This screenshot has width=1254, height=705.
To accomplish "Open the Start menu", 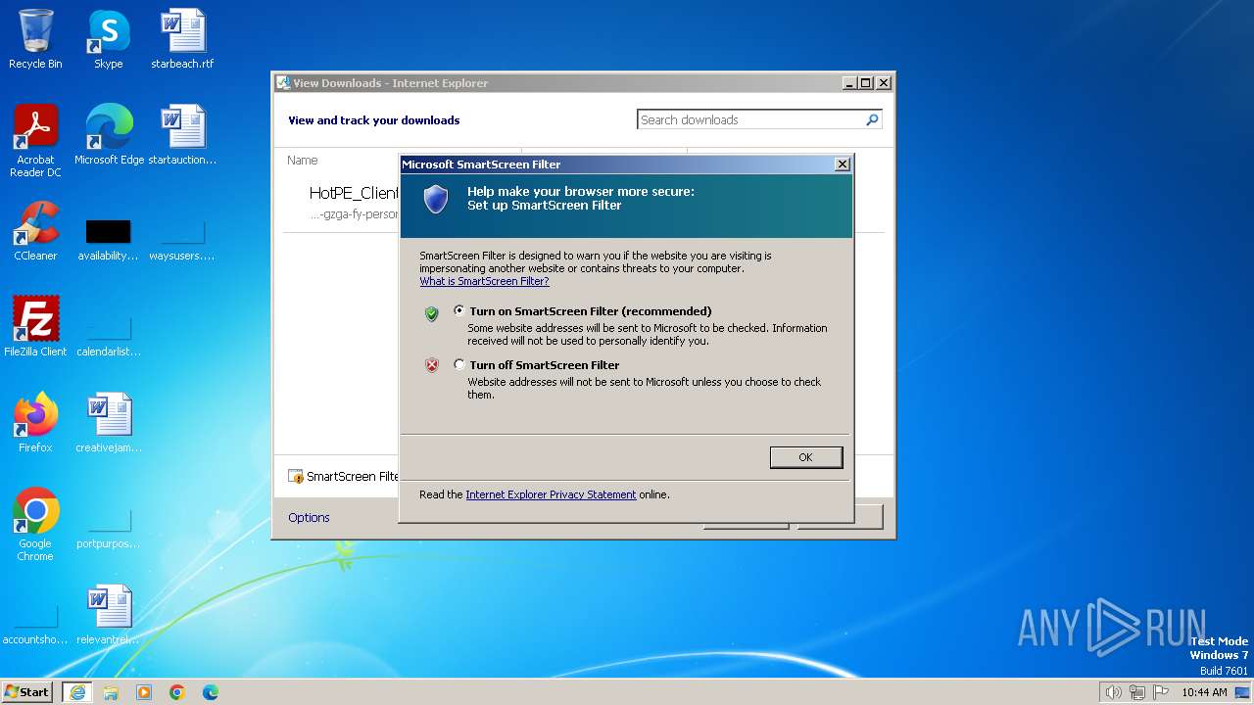I will pos(26,691).
